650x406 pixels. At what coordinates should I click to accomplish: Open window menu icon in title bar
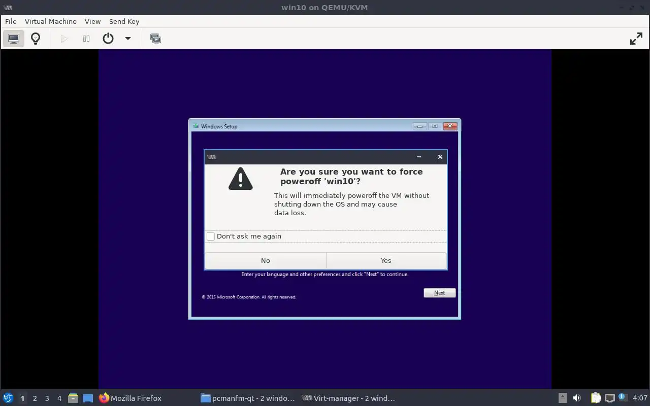pyautogui.click(x=8, y=8)
